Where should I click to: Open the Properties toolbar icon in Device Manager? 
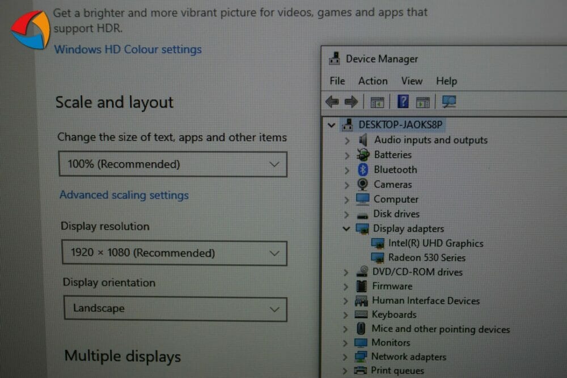click(377, 103)
